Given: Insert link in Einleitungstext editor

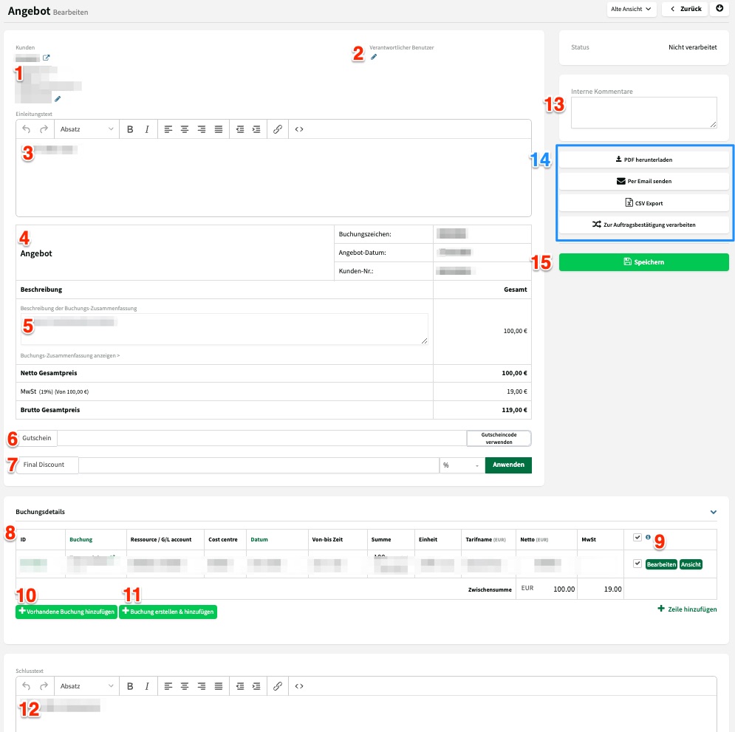Looking at the screenshot, I should click(278, 129).
